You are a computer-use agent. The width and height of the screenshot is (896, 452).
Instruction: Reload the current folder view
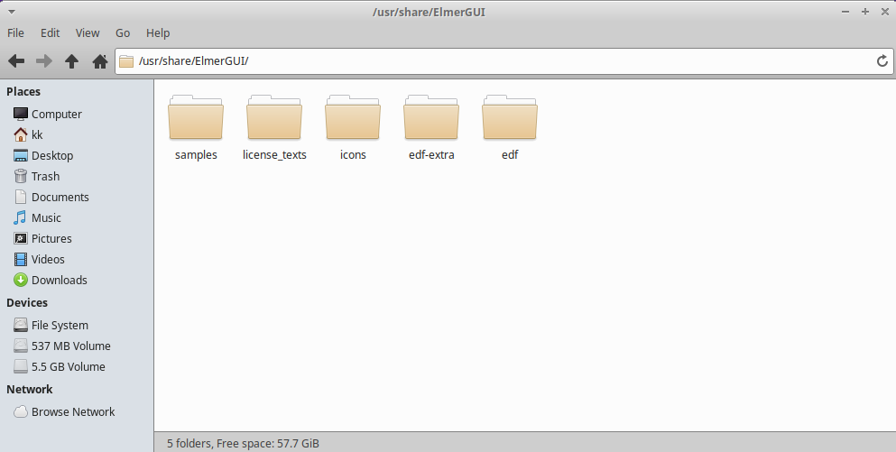coord(882,61)
